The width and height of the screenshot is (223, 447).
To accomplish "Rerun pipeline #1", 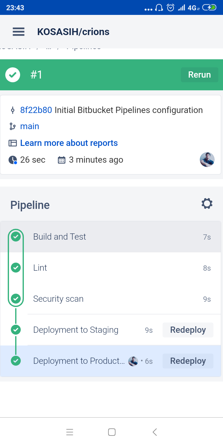I will pyautogui.click(x=199, y=75).
